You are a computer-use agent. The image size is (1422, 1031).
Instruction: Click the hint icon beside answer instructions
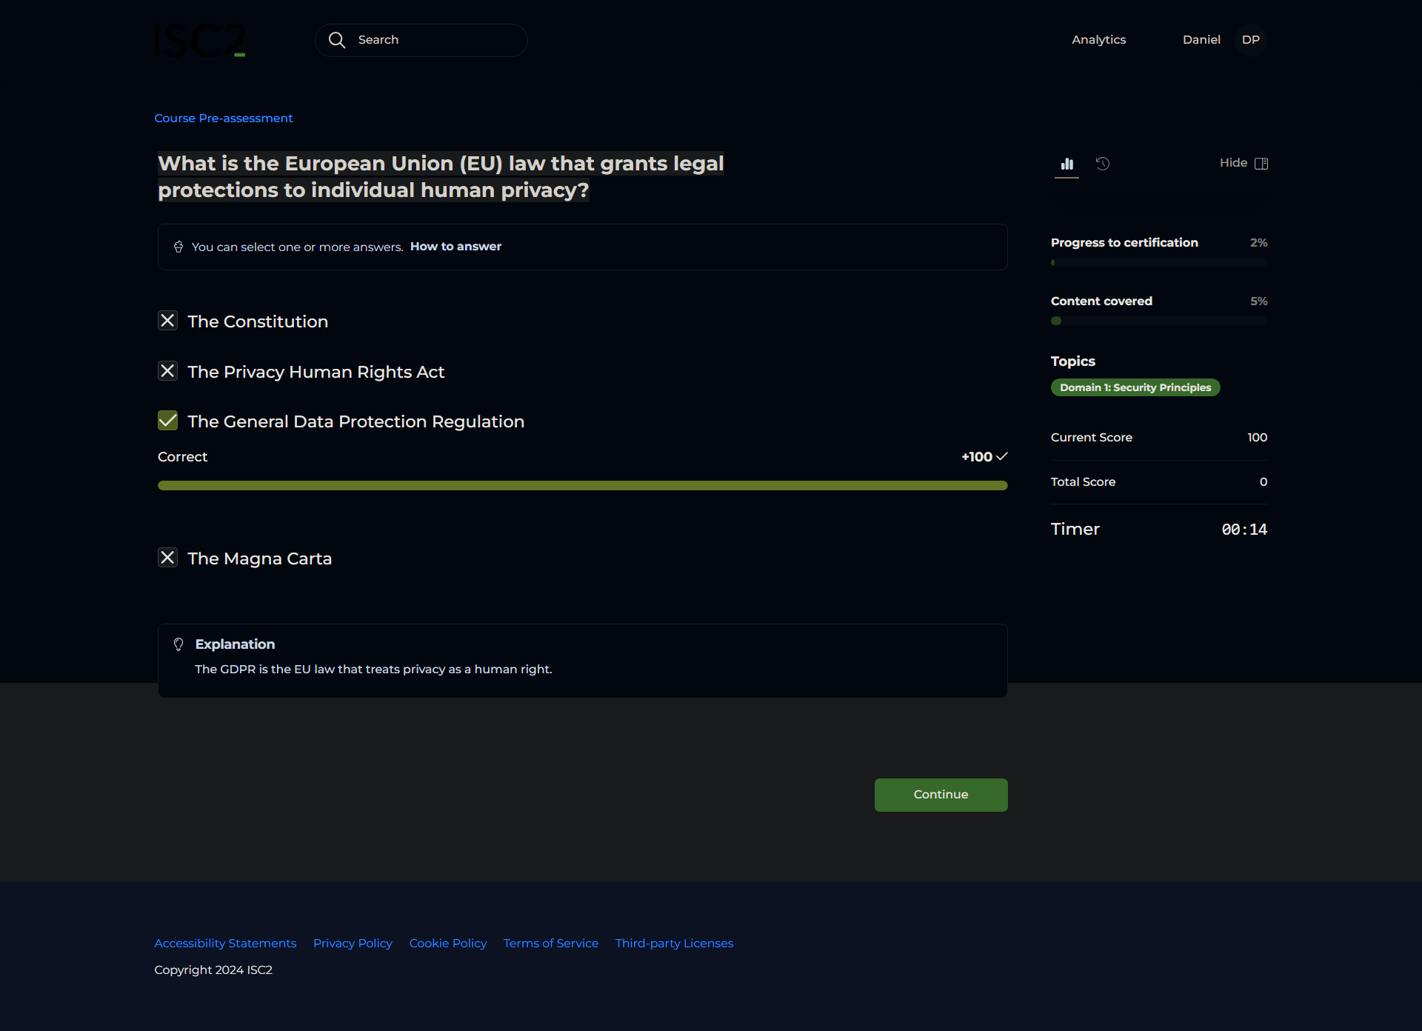click(178, 247)
